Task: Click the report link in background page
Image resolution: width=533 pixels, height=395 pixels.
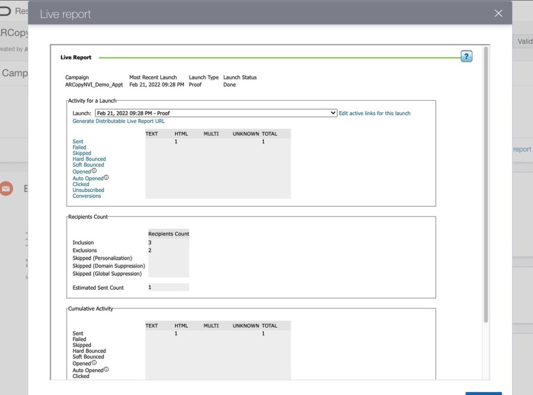Action: pyautogui.click(x=522, y=150)
